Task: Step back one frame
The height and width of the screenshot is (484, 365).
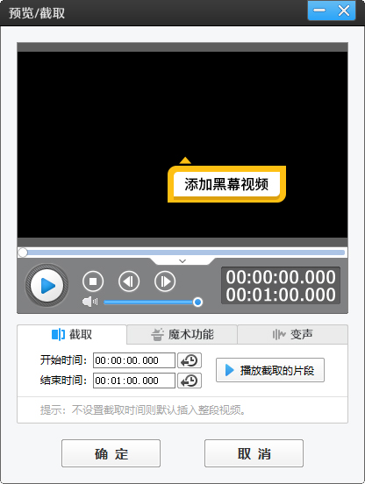Action: pos(129,281)
